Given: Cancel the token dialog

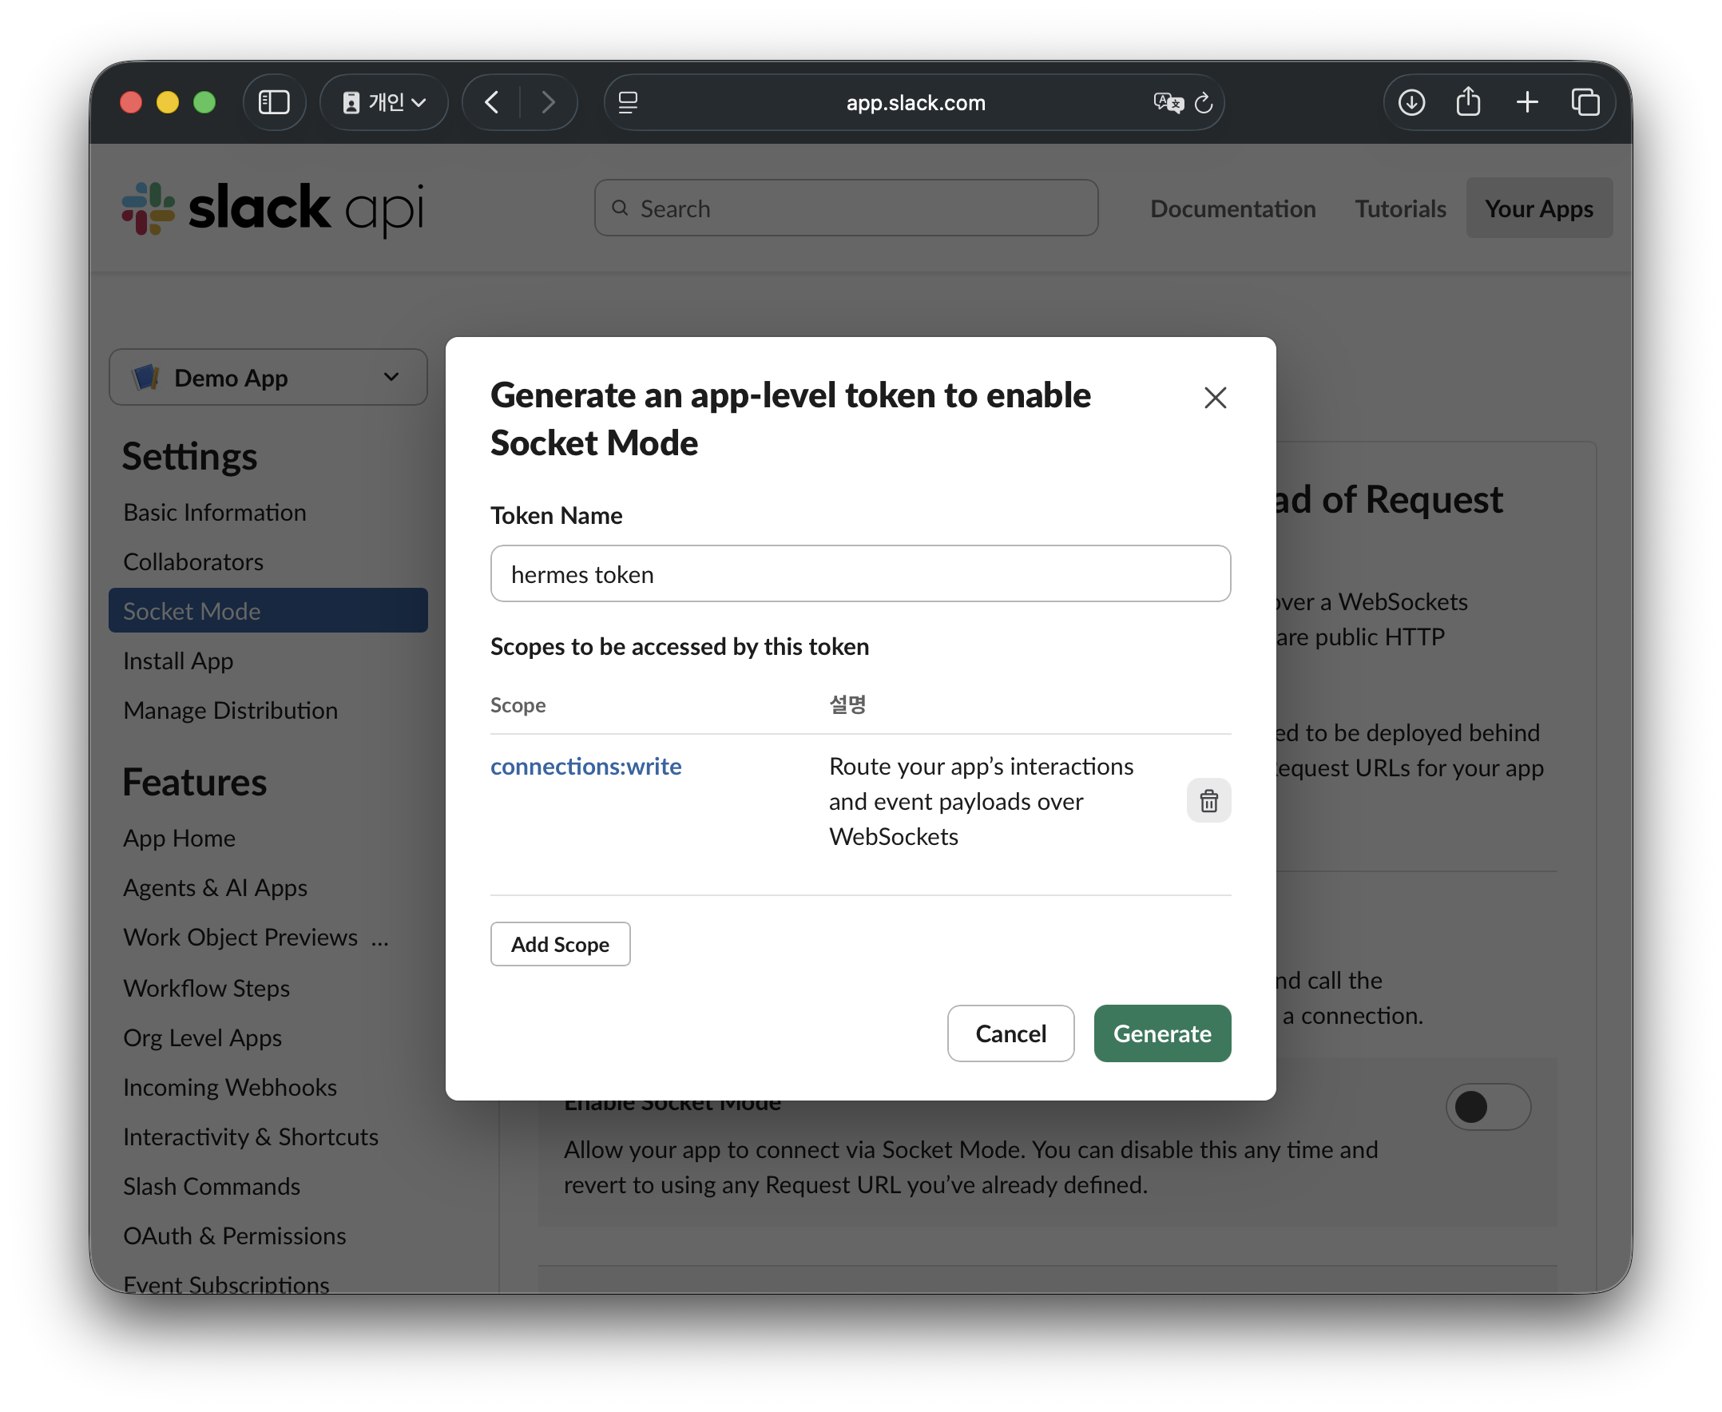Looking at the screenshot, I should (1010, 1033).
